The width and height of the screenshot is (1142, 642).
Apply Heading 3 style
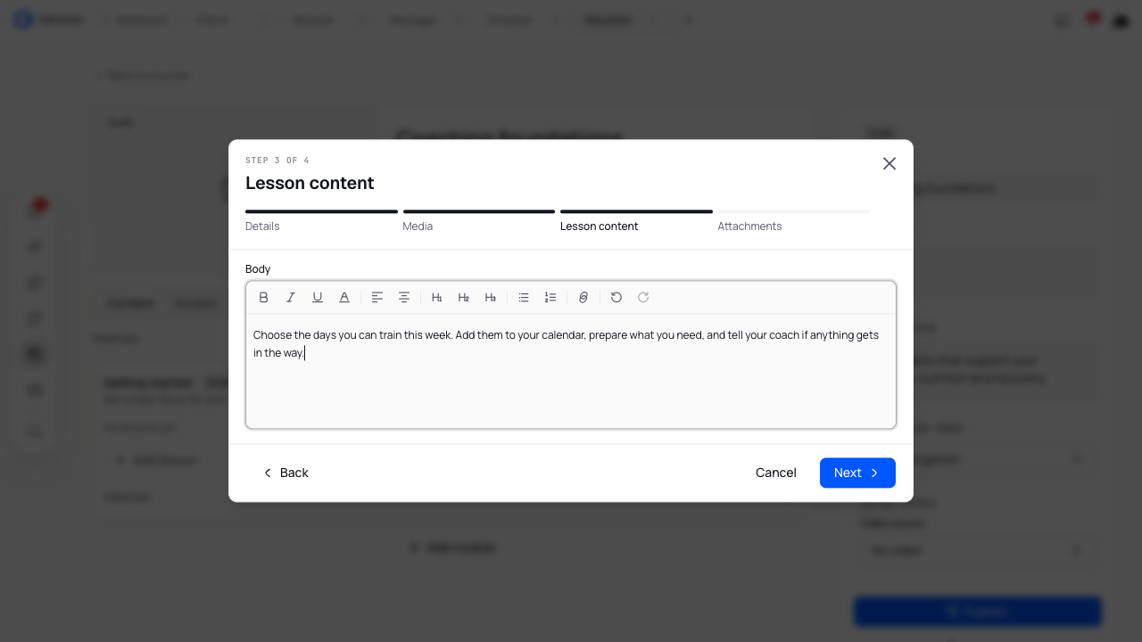pyautogui.click(x=491, y=298)
